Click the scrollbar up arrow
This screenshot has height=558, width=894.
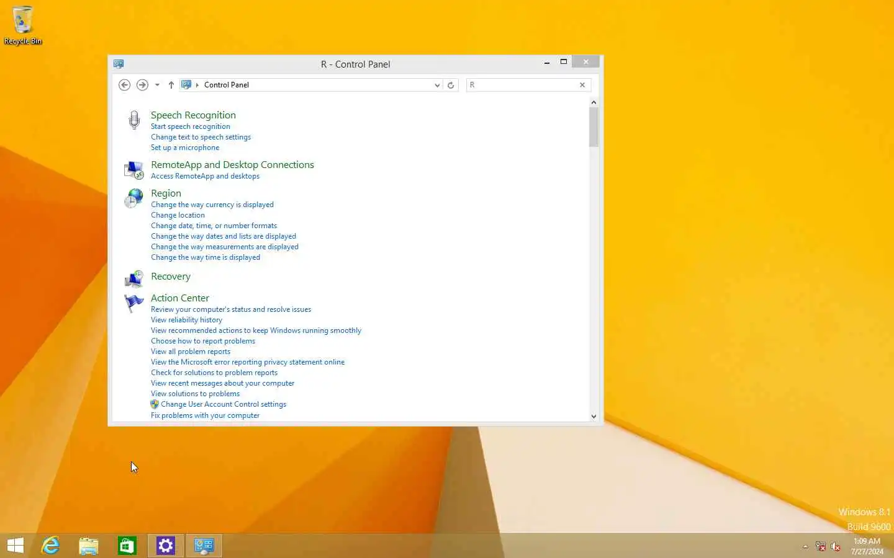[x=594, y=102]
